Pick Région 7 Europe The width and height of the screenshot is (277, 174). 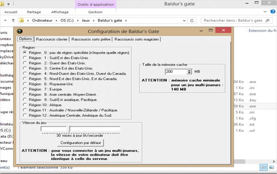pos(43,89)
